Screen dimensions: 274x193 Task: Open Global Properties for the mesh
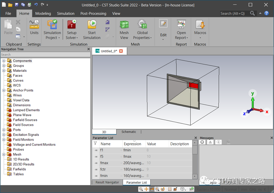pos(142,29)
